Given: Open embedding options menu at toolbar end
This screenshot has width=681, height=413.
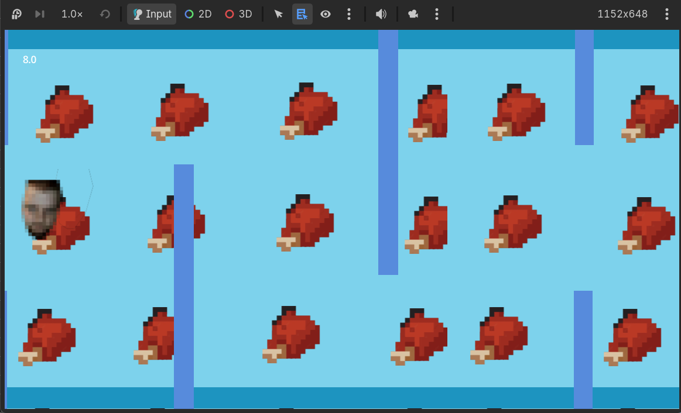Looking at the screenshot, I should [667, 14].
